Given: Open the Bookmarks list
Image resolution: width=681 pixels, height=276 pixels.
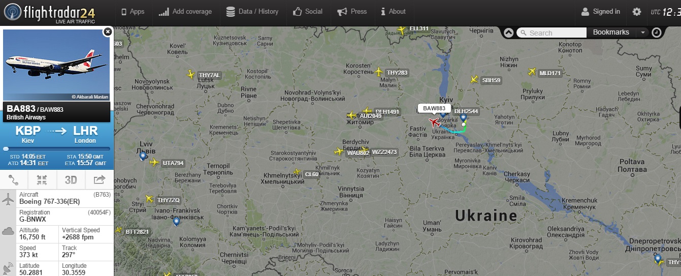Looking at the screenshot, I should [x=611, y=33].
